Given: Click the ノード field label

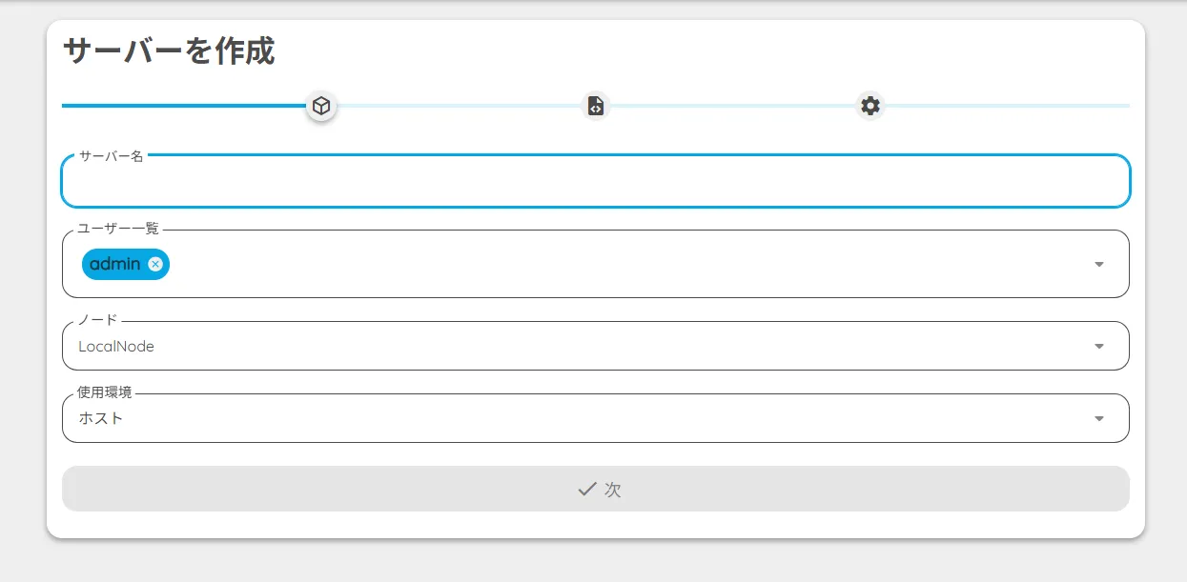Looking at the screenshot, I should coord(98,321).
